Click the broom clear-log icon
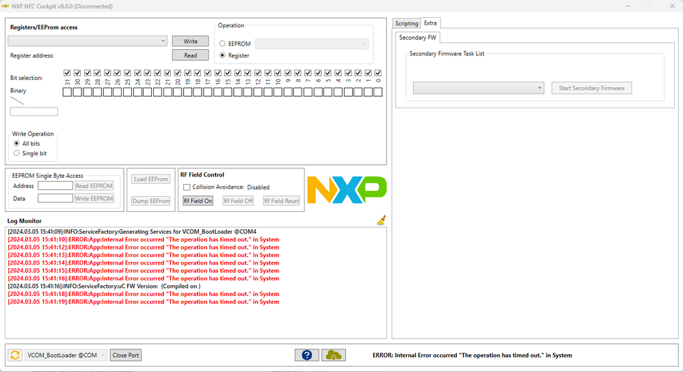Viewport: 683px width, 372px height. pyautogui.click(x=381, y=220)
